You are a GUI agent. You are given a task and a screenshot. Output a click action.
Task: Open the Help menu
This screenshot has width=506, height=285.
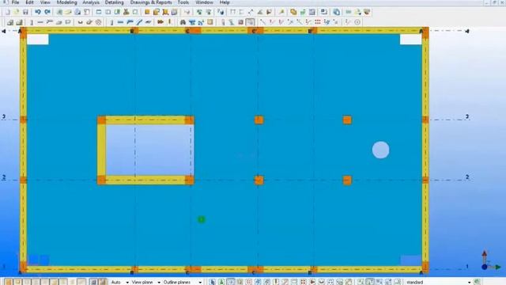pyautogui.click(x=225, y=2)
